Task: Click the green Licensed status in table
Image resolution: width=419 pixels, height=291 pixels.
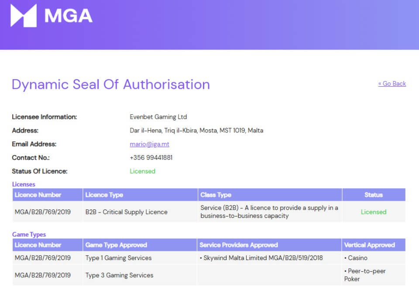Action: (x=373, y=212)
